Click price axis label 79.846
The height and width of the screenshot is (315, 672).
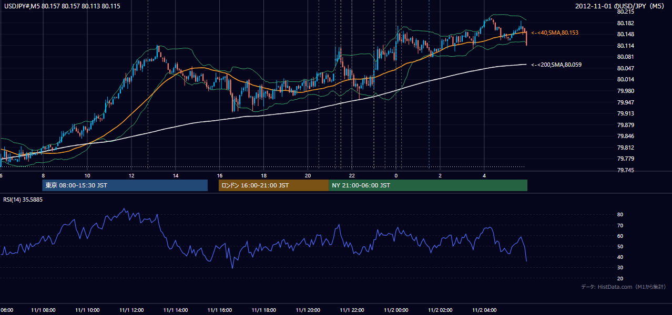tap(626, 136)
